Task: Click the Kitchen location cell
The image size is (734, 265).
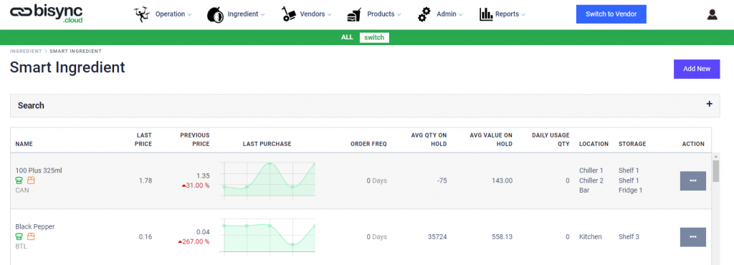Action: click(x=591, y=237)
